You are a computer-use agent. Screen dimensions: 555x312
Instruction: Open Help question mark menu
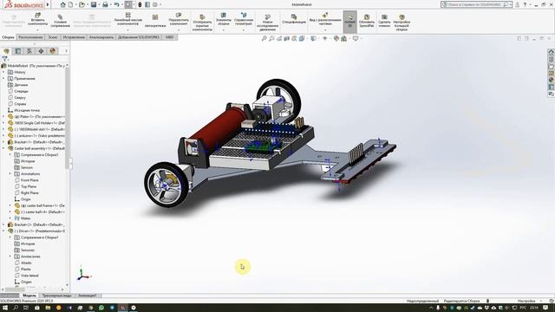(525, 4)
